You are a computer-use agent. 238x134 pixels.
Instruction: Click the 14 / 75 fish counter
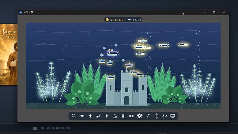(x=137, y=20)
